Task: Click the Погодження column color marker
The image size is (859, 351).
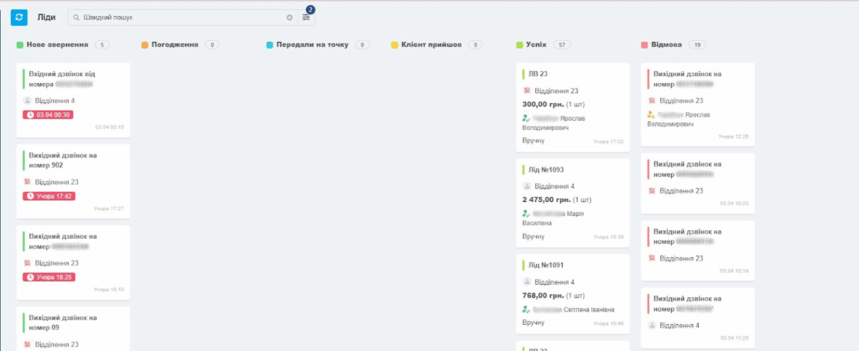Action: pos(145,44)
